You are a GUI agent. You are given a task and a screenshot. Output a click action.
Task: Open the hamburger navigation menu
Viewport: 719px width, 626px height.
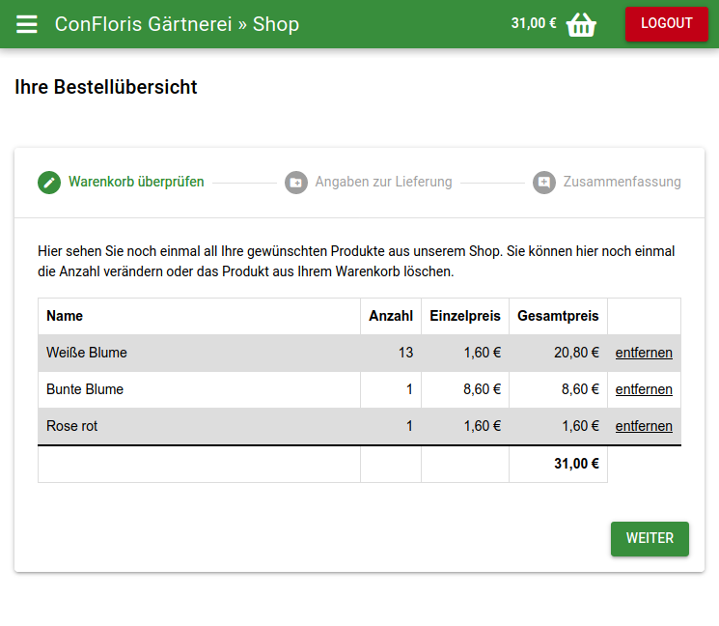click(x=27, y=24)
